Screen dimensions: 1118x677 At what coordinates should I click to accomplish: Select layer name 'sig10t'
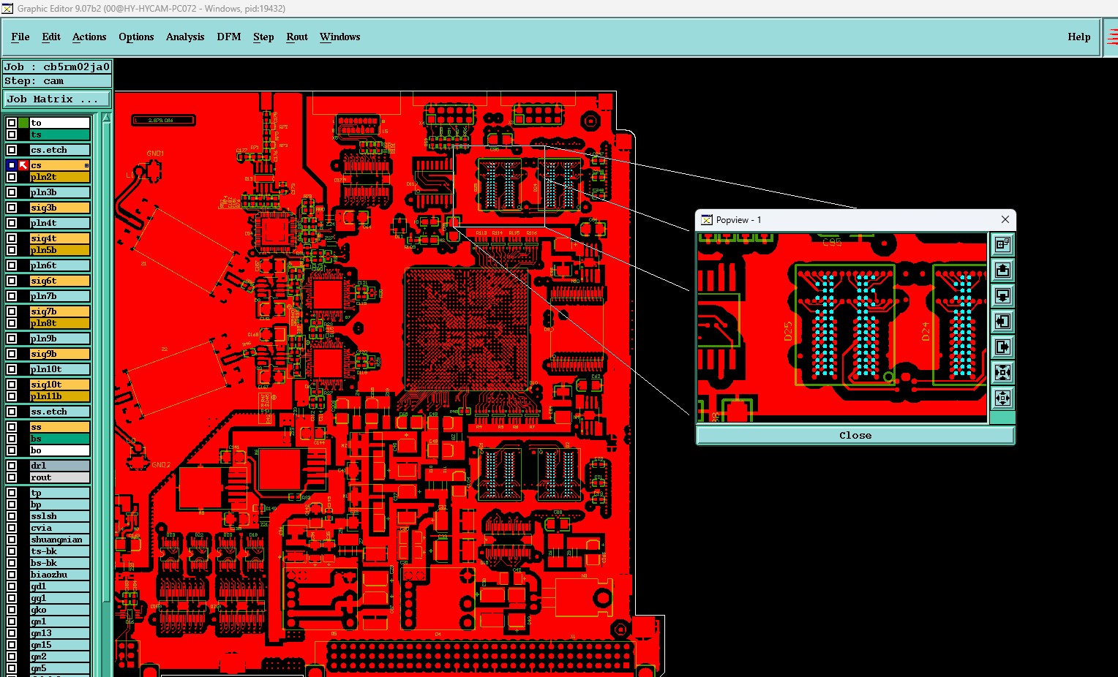[x=60, y=385]
